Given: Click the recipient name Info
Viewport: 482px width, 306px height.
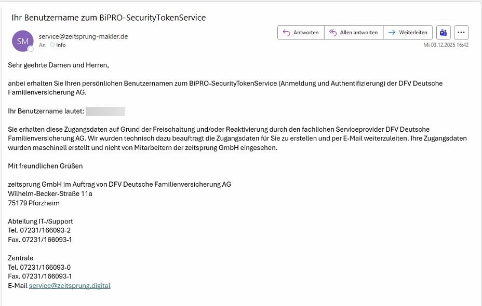Looking at the screenshot, I should click(61, 45).
